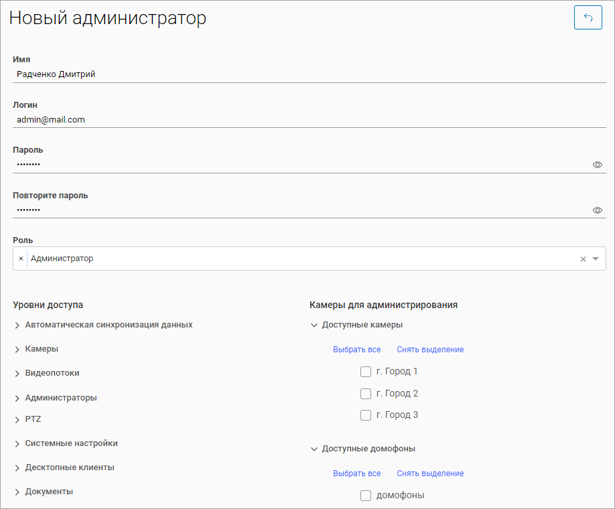Screen dimensions: 615x509
Task: Select the домофоны checkbox
Action: [x=366, y=496]
